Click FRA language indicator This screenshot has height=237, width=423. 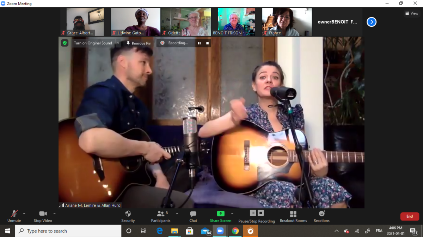pos(379,231)
